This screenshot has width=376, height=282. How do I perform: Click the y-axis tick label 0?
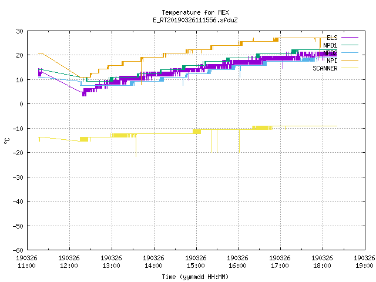coord(22,104)
